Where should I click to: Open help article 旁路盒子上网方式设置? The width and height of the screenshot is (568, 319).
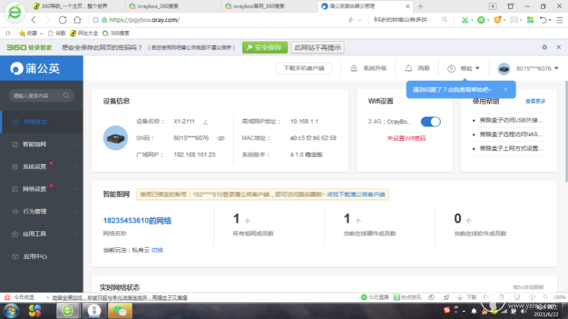click(511, 148)
